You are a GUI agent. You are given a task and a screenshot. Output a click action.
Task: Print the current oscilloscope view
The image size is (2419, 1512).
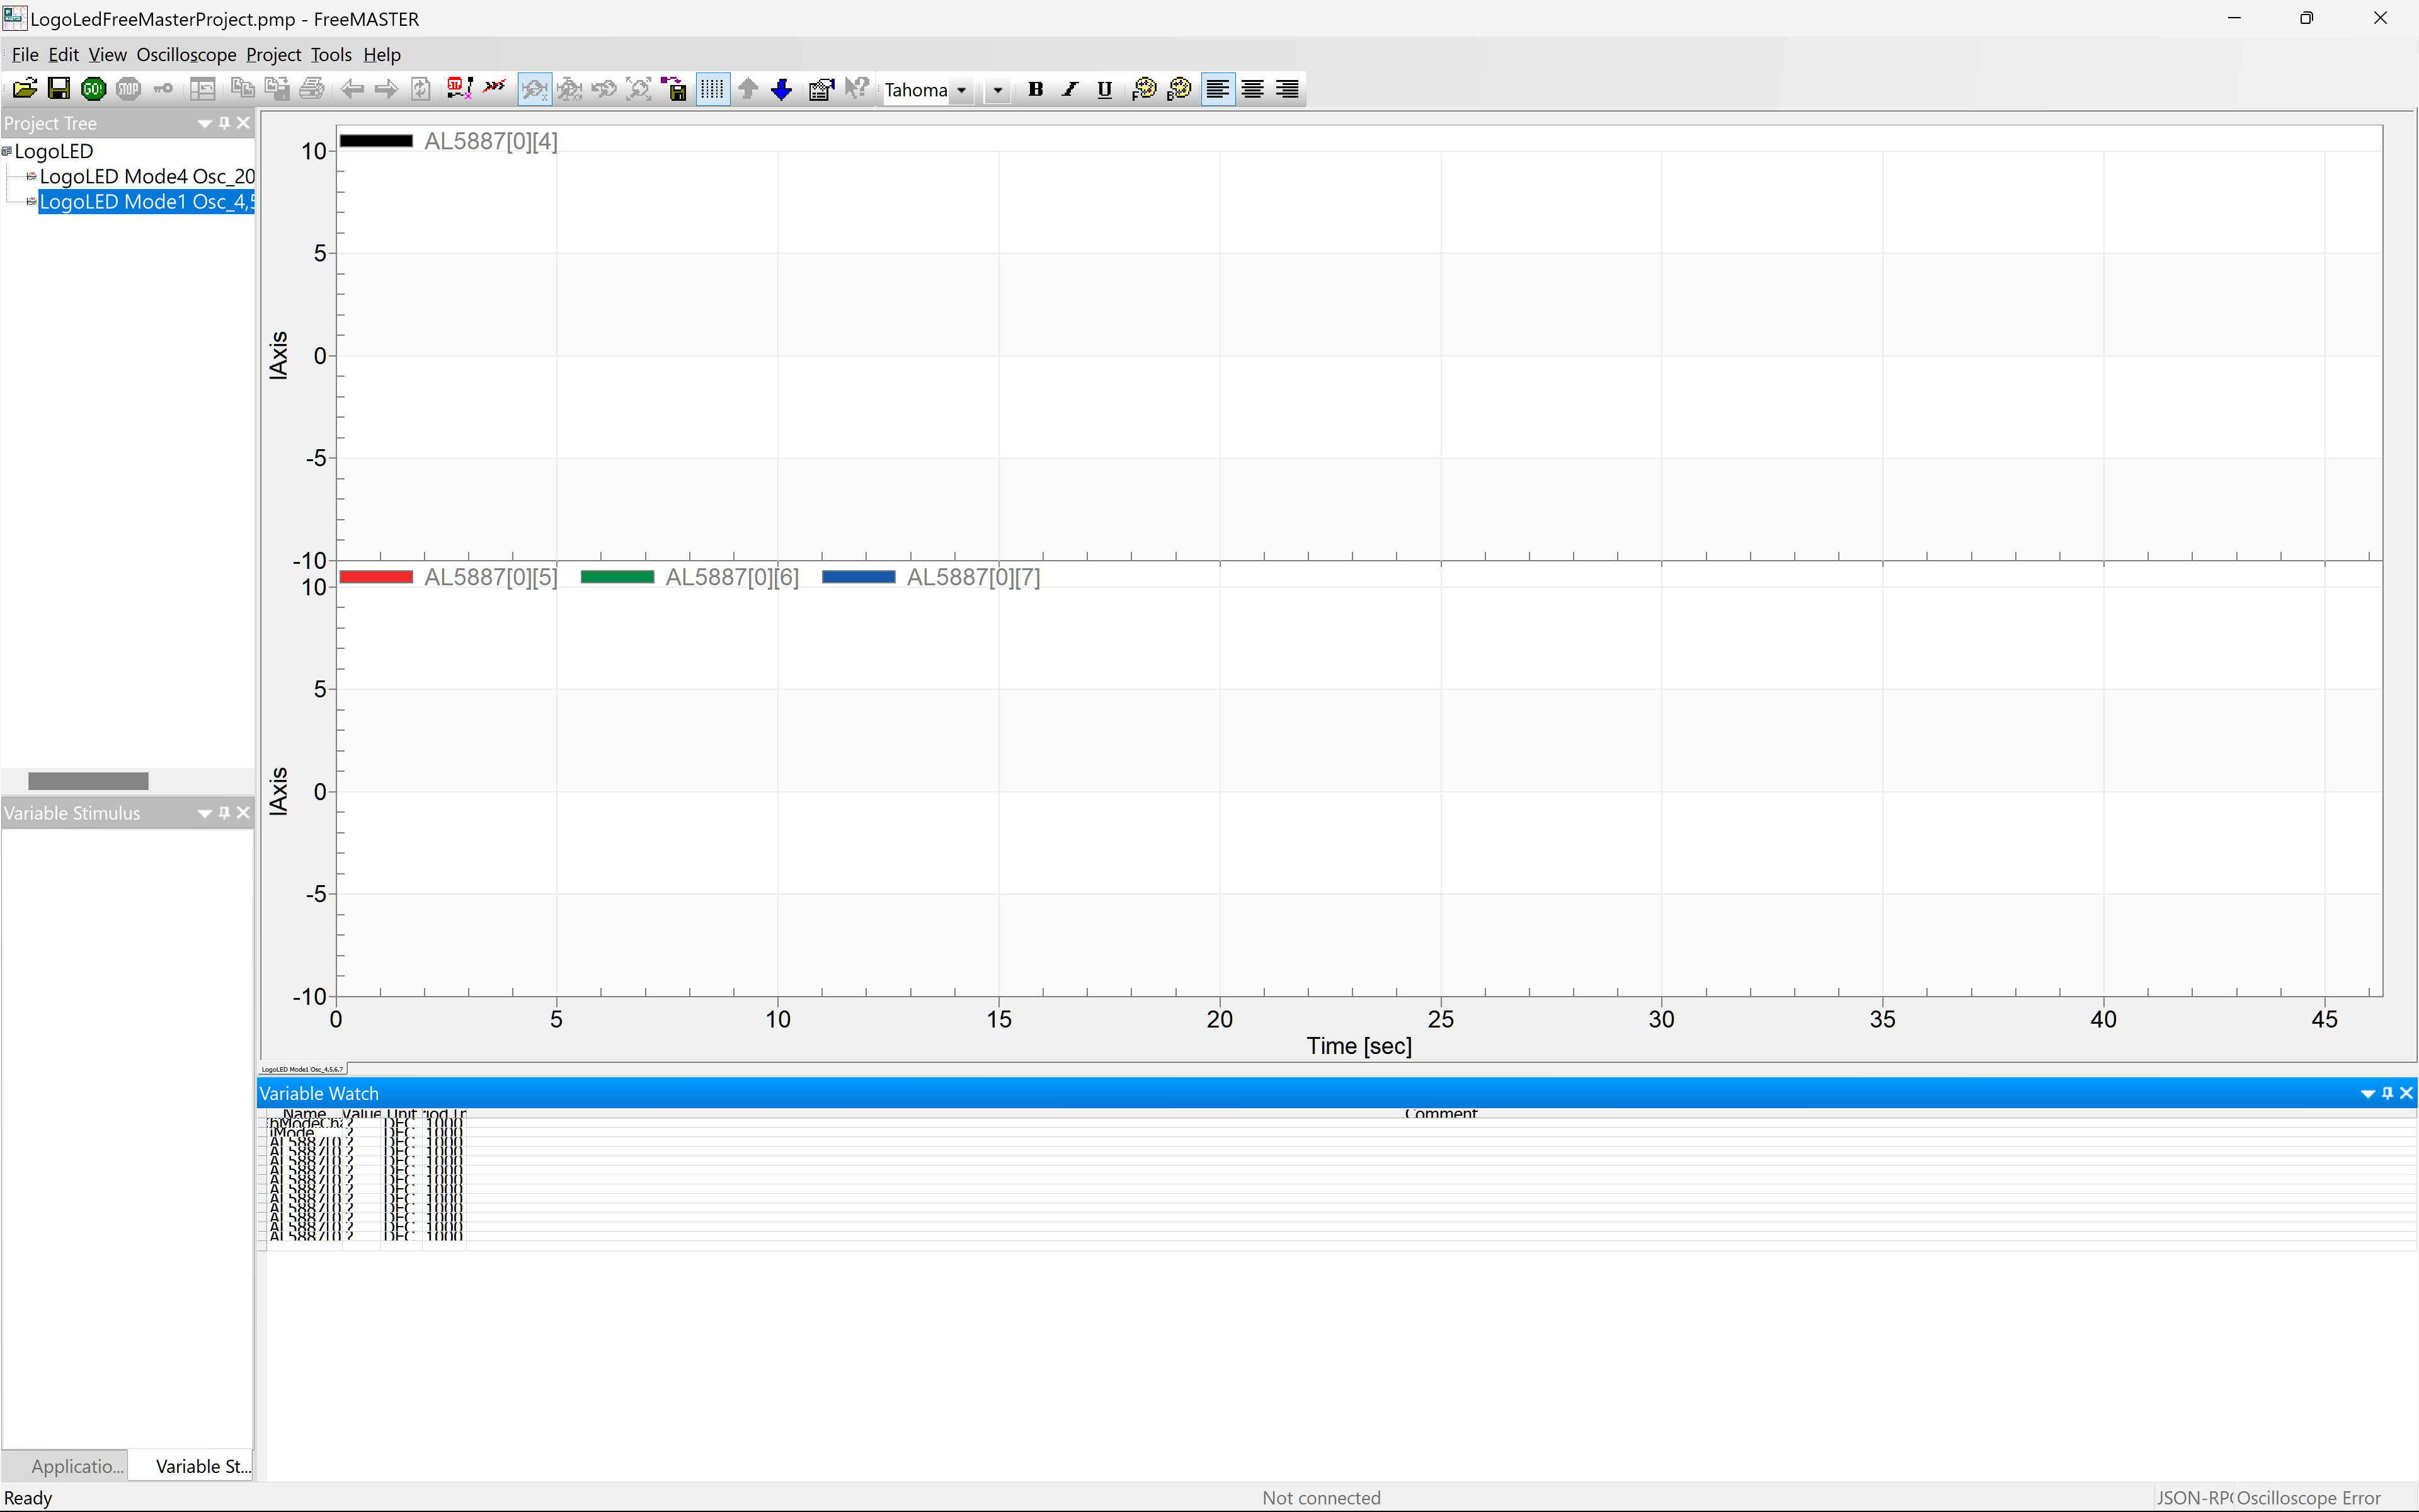(311, 88)
